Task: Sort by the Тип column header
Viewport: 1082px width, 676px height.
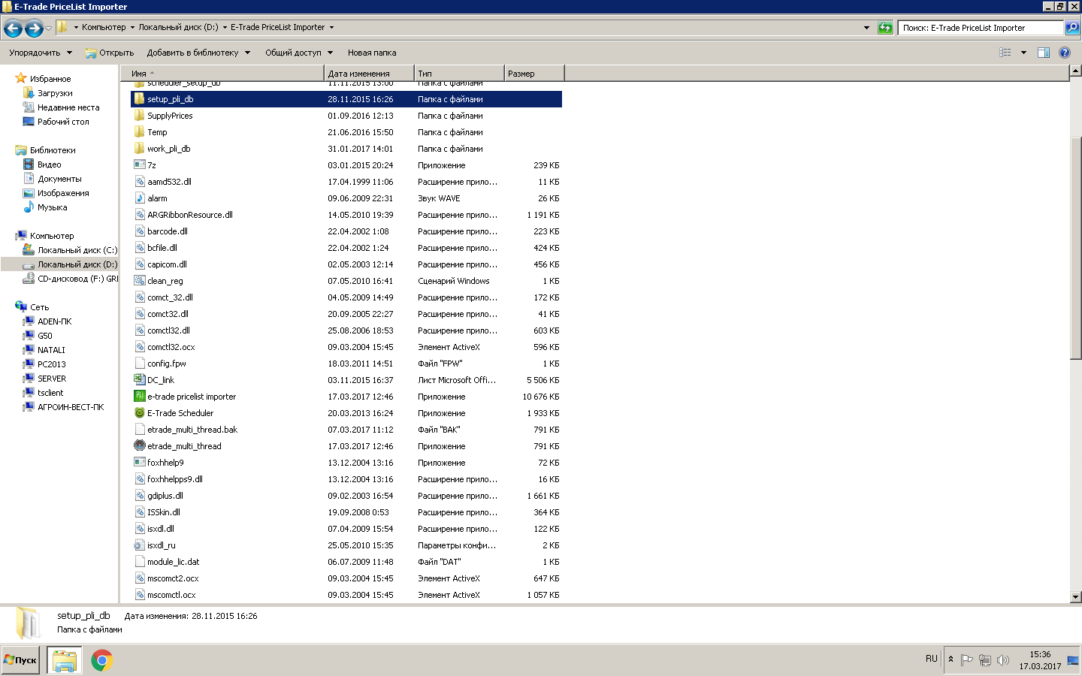Action: pos(459,74)
